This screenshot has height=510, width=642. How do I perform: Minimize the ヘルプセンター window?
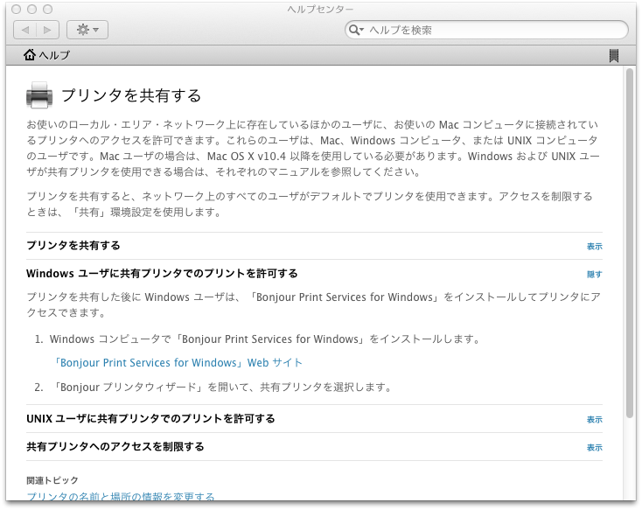click(x=32, y=9)
